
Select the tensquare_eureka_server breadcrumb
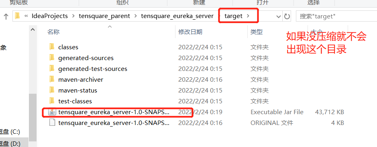pyautogui.click(x=177, y=16)
